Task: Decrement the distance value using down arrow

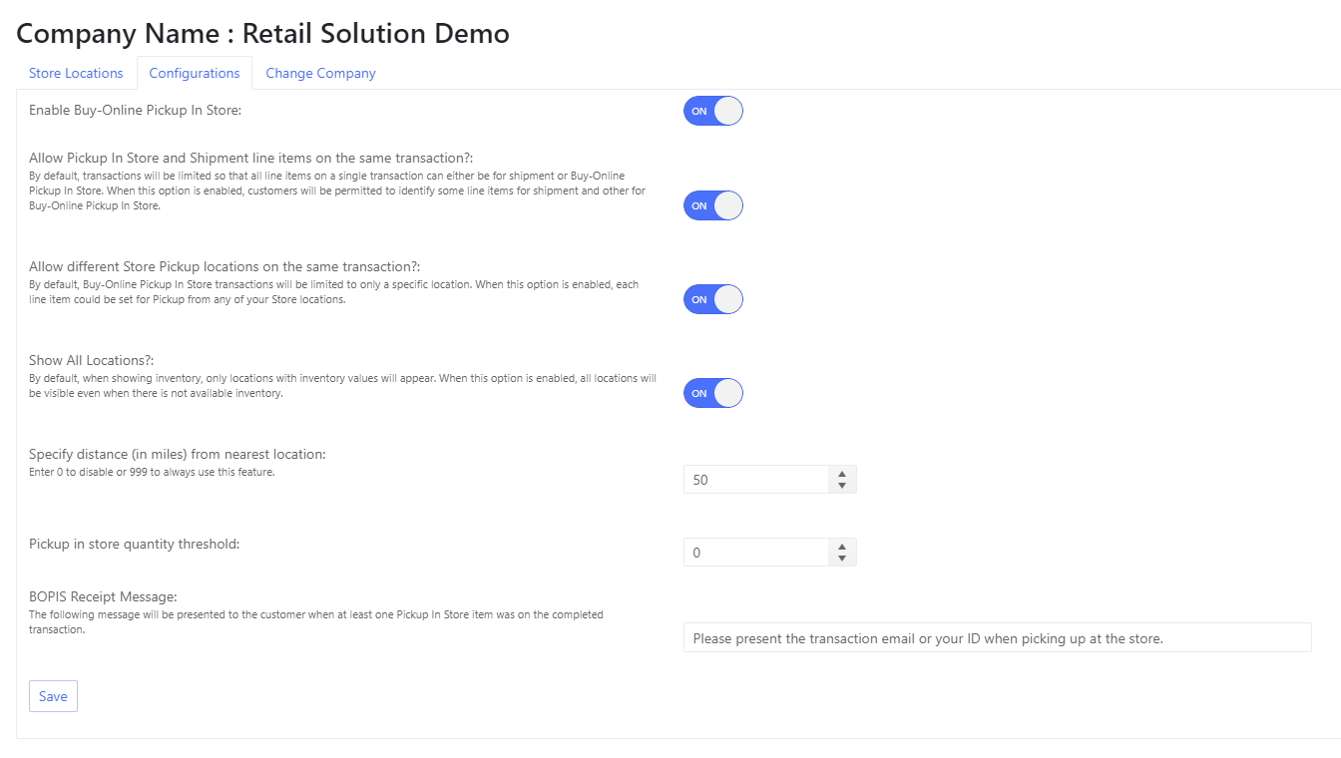Action: 841,485
